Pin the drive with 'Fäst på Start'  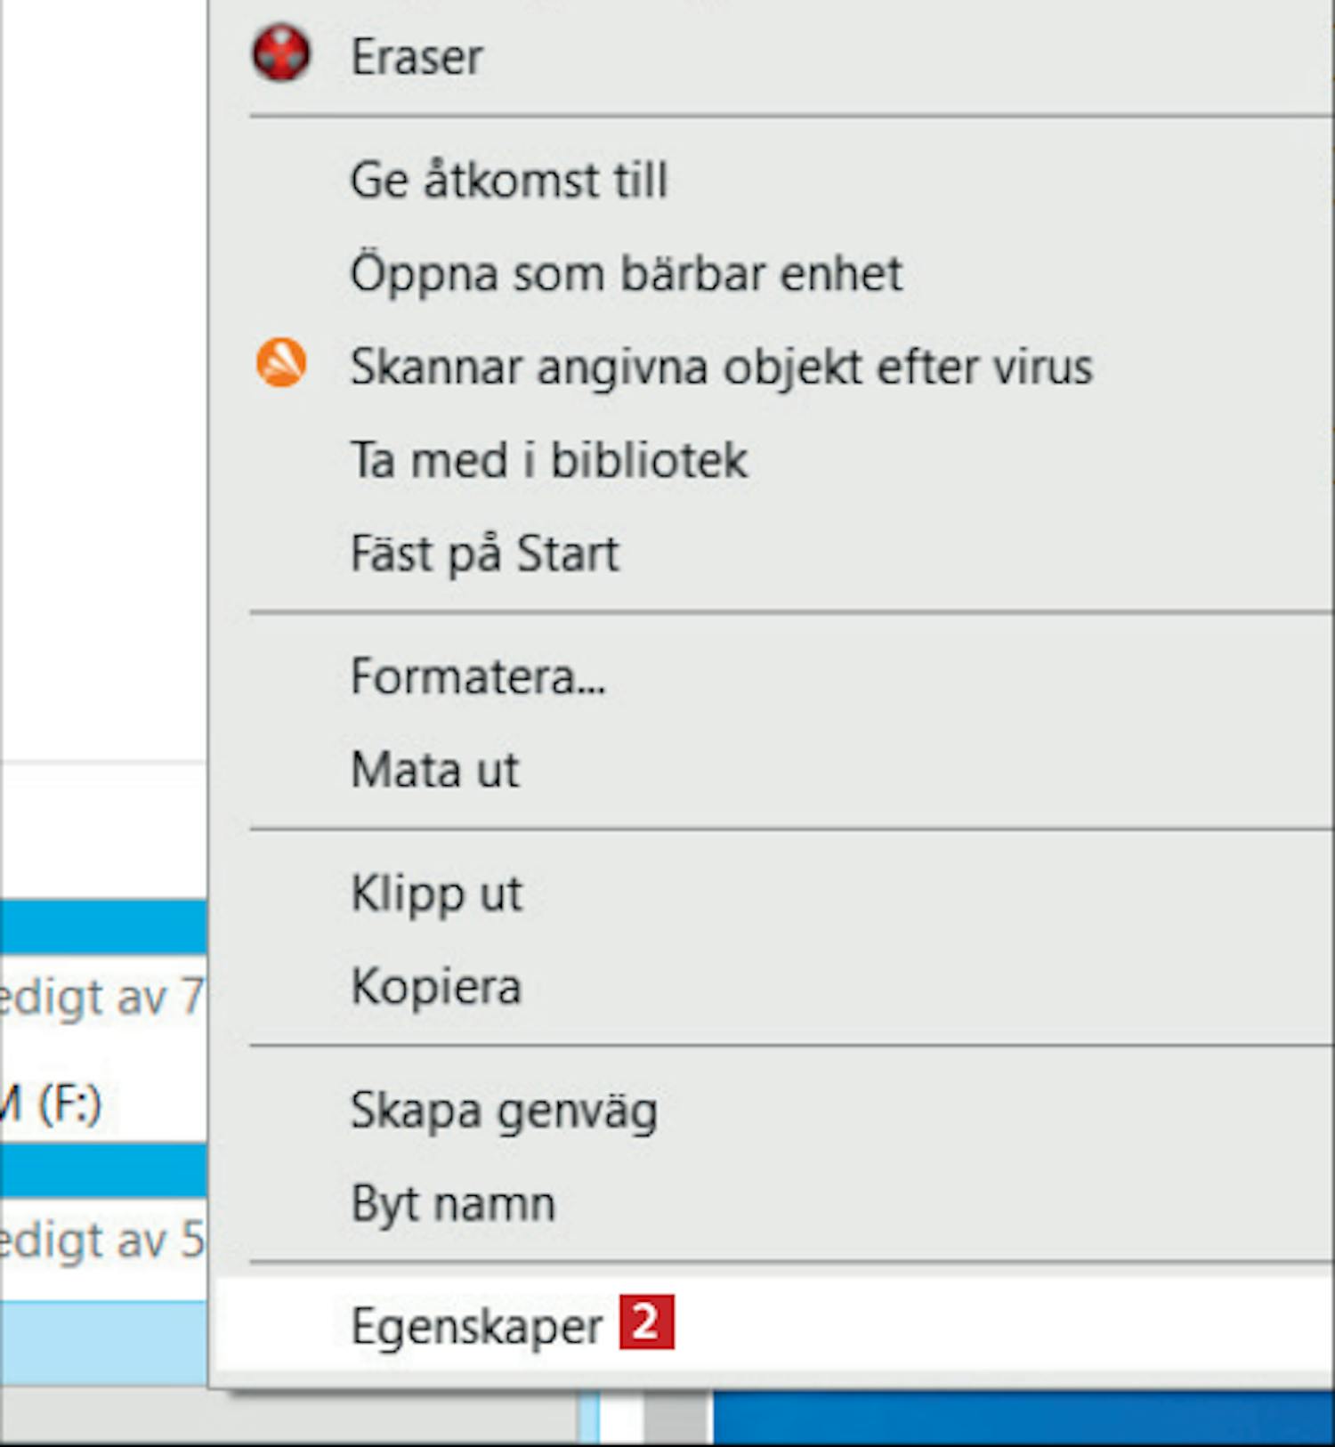484,554
